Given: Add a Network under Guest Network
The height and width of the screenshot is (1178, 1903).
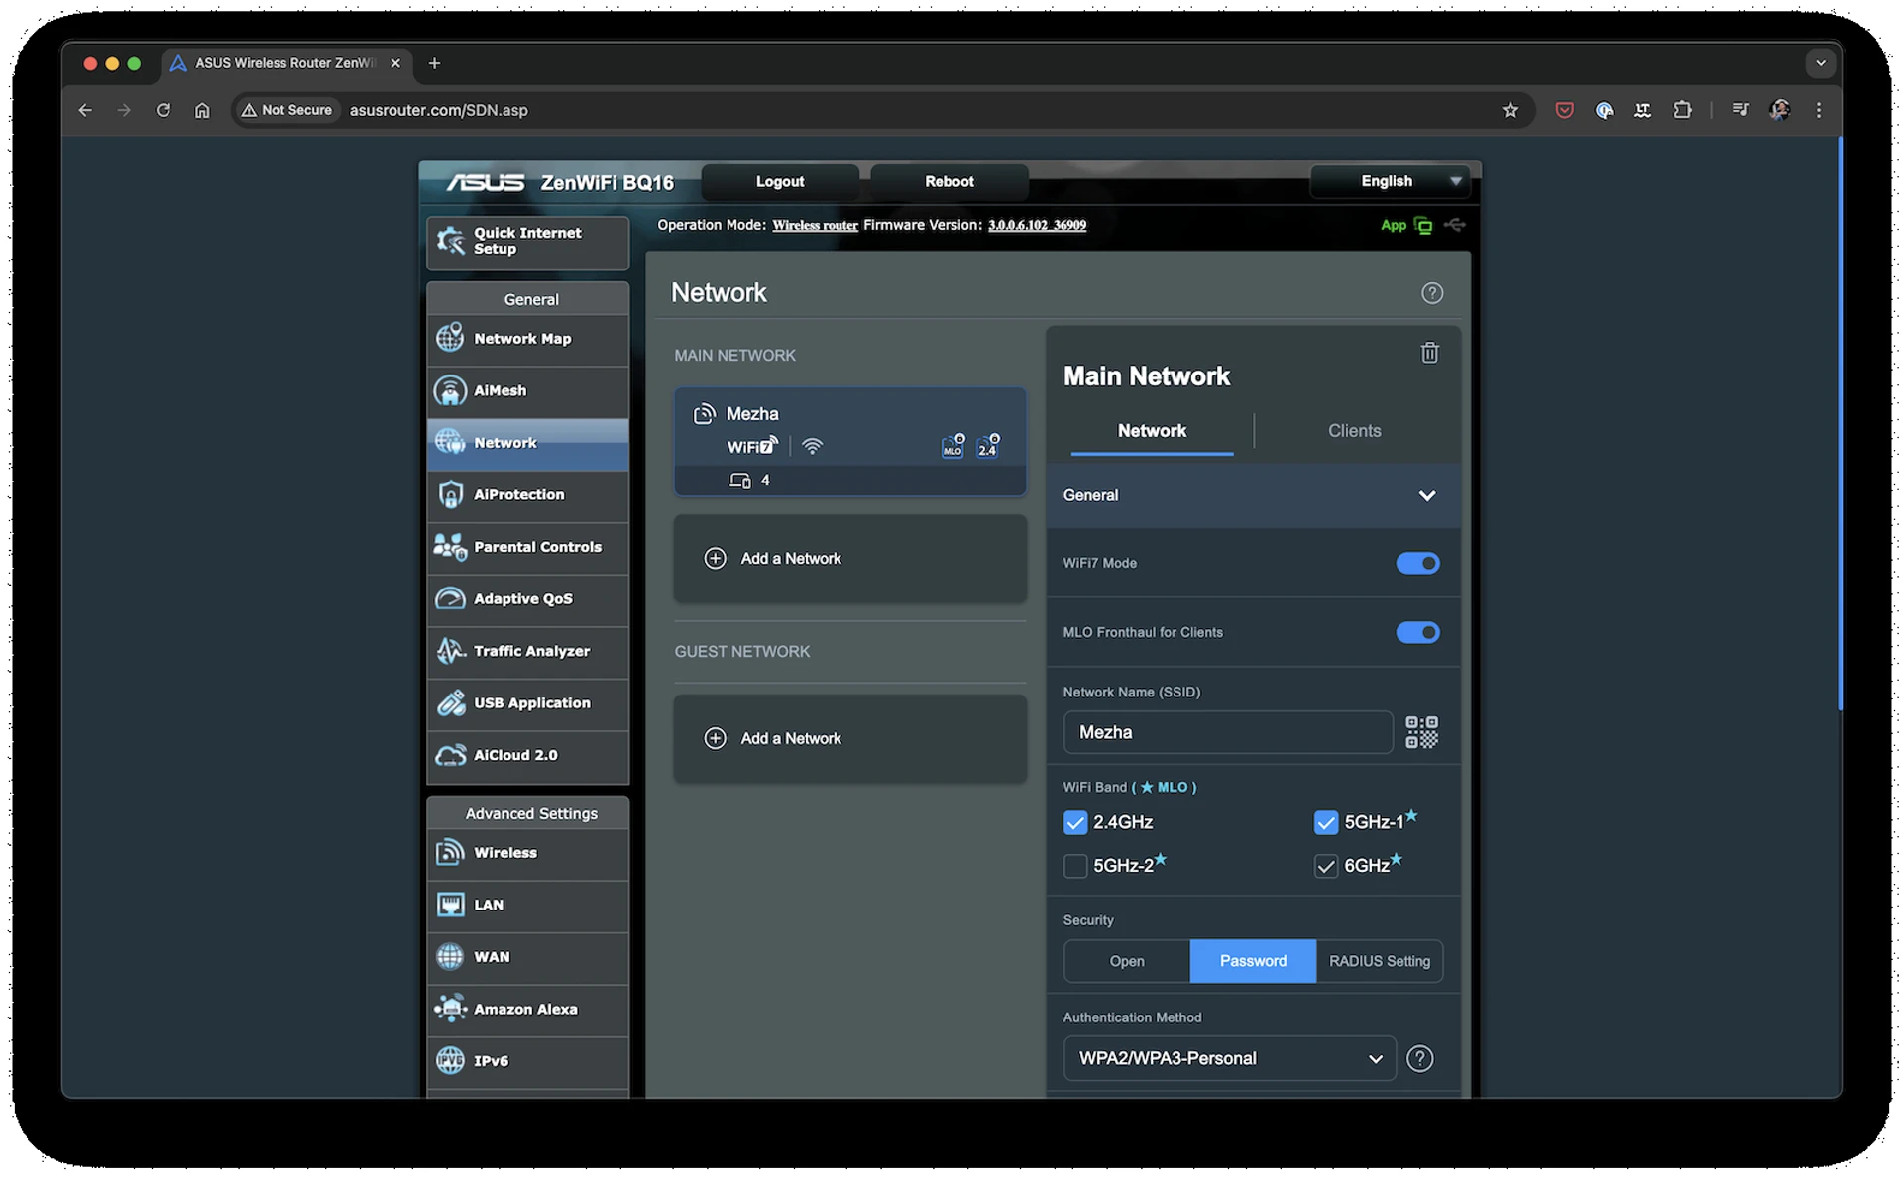Looking at the screenshot, I should 849,739.
